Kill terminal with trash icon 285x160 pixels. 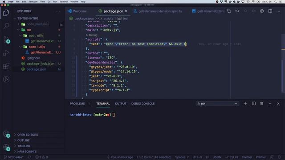(262, 104)
